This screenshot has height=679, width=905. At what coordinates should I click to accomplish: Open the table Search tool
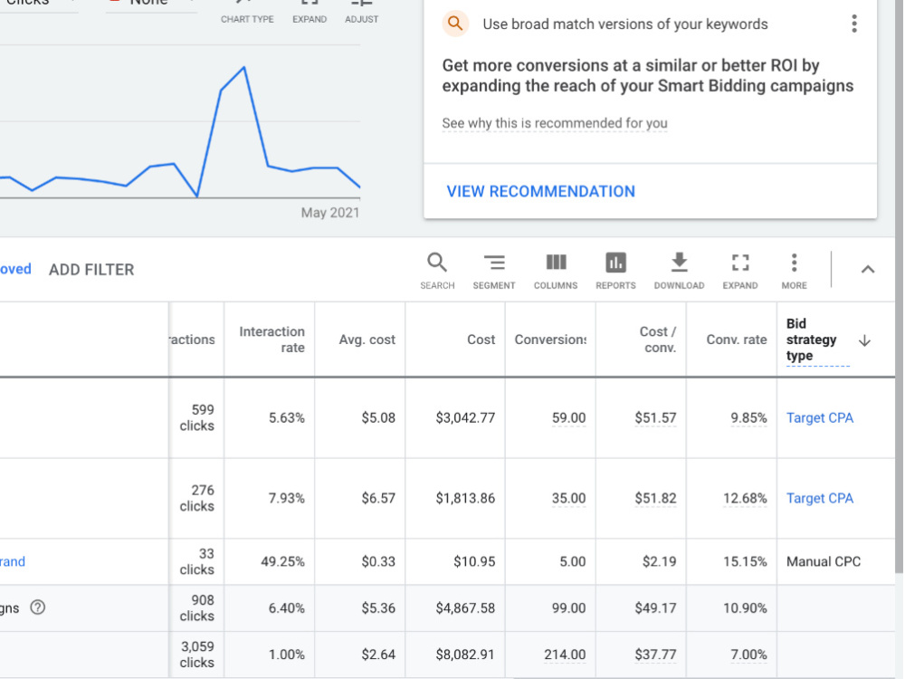pyautogui.click(x=437, y=270)
